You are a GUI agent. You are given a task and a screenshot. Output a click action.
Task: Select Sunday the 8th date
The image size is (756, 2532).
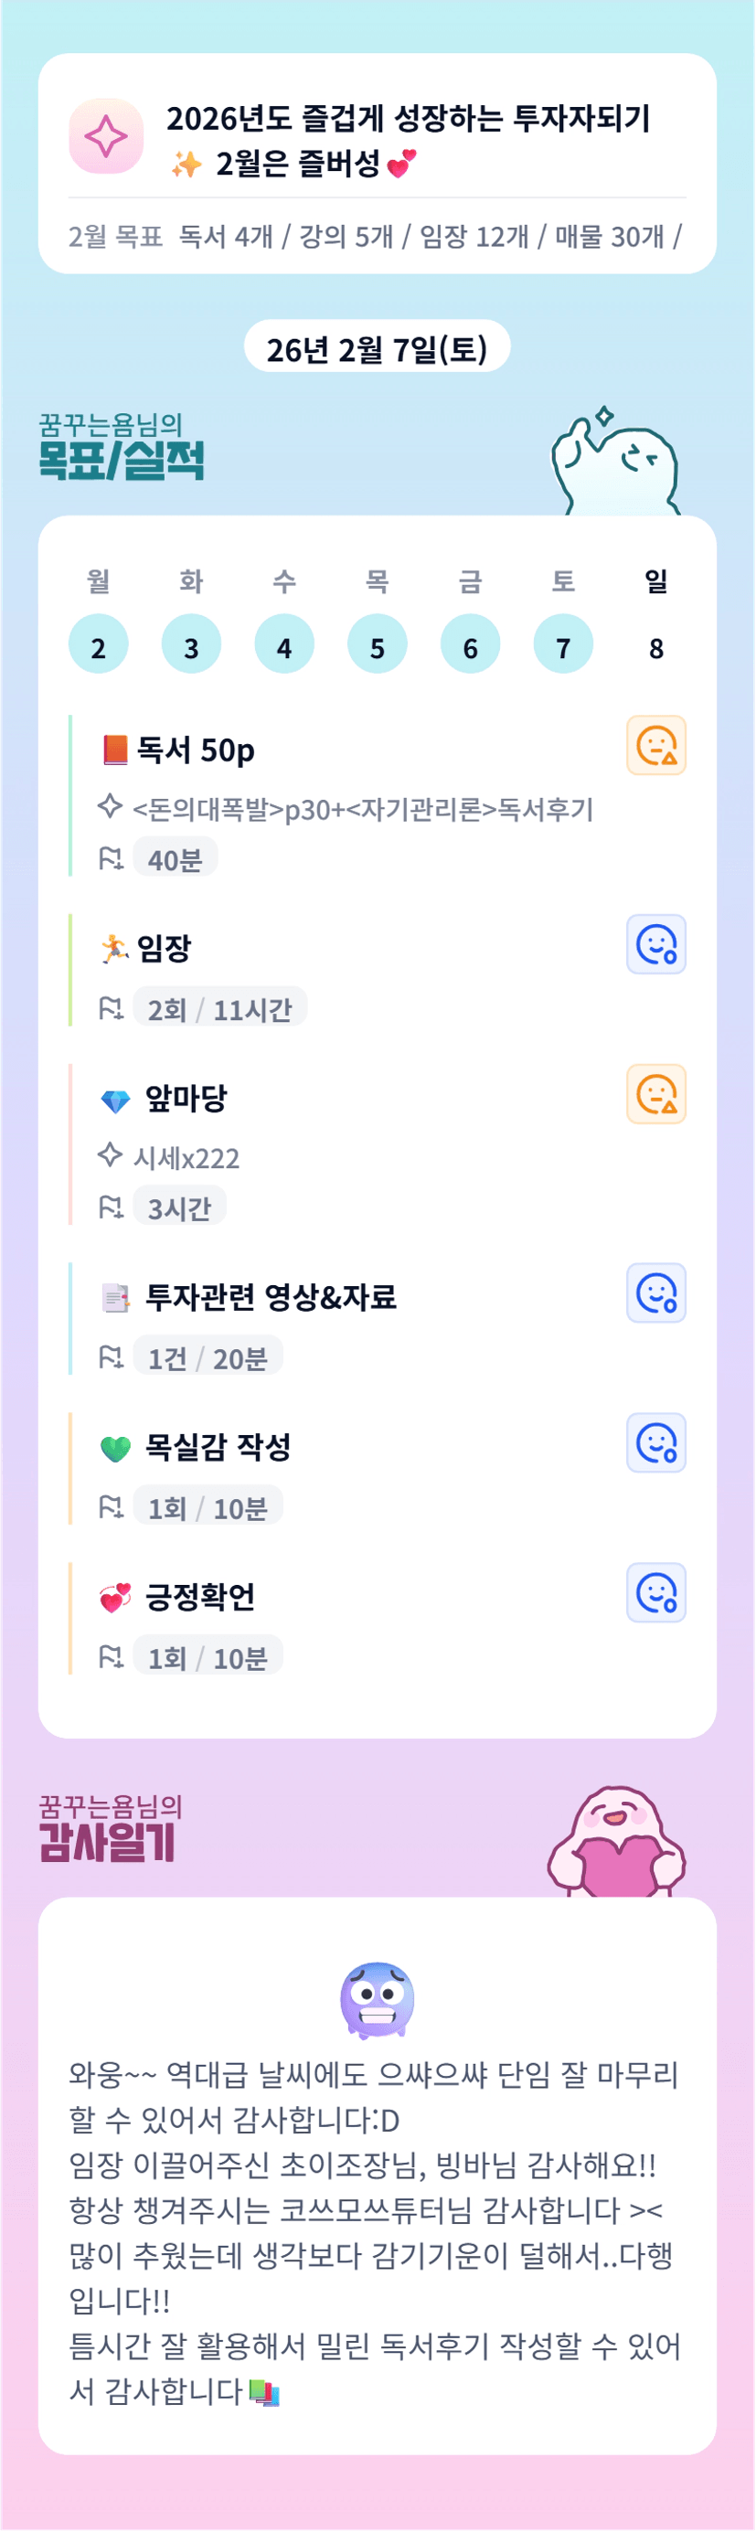(x=655, y=647)
